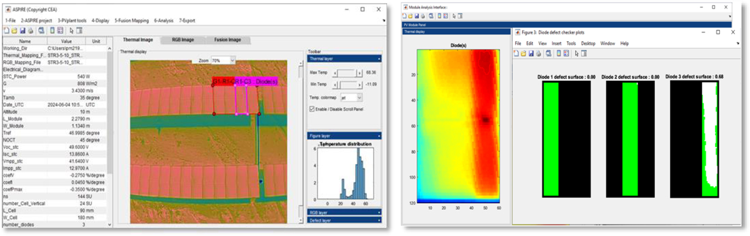Open View menu in Figure 3 window
The image size is (750, 236).
click(542, 44)
